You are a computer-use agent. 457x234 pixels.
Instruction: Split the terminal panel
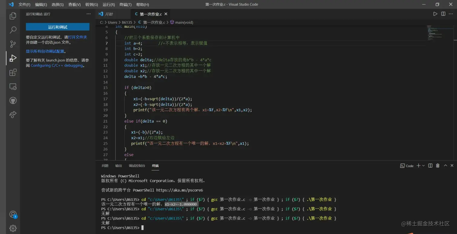[430, 166]
